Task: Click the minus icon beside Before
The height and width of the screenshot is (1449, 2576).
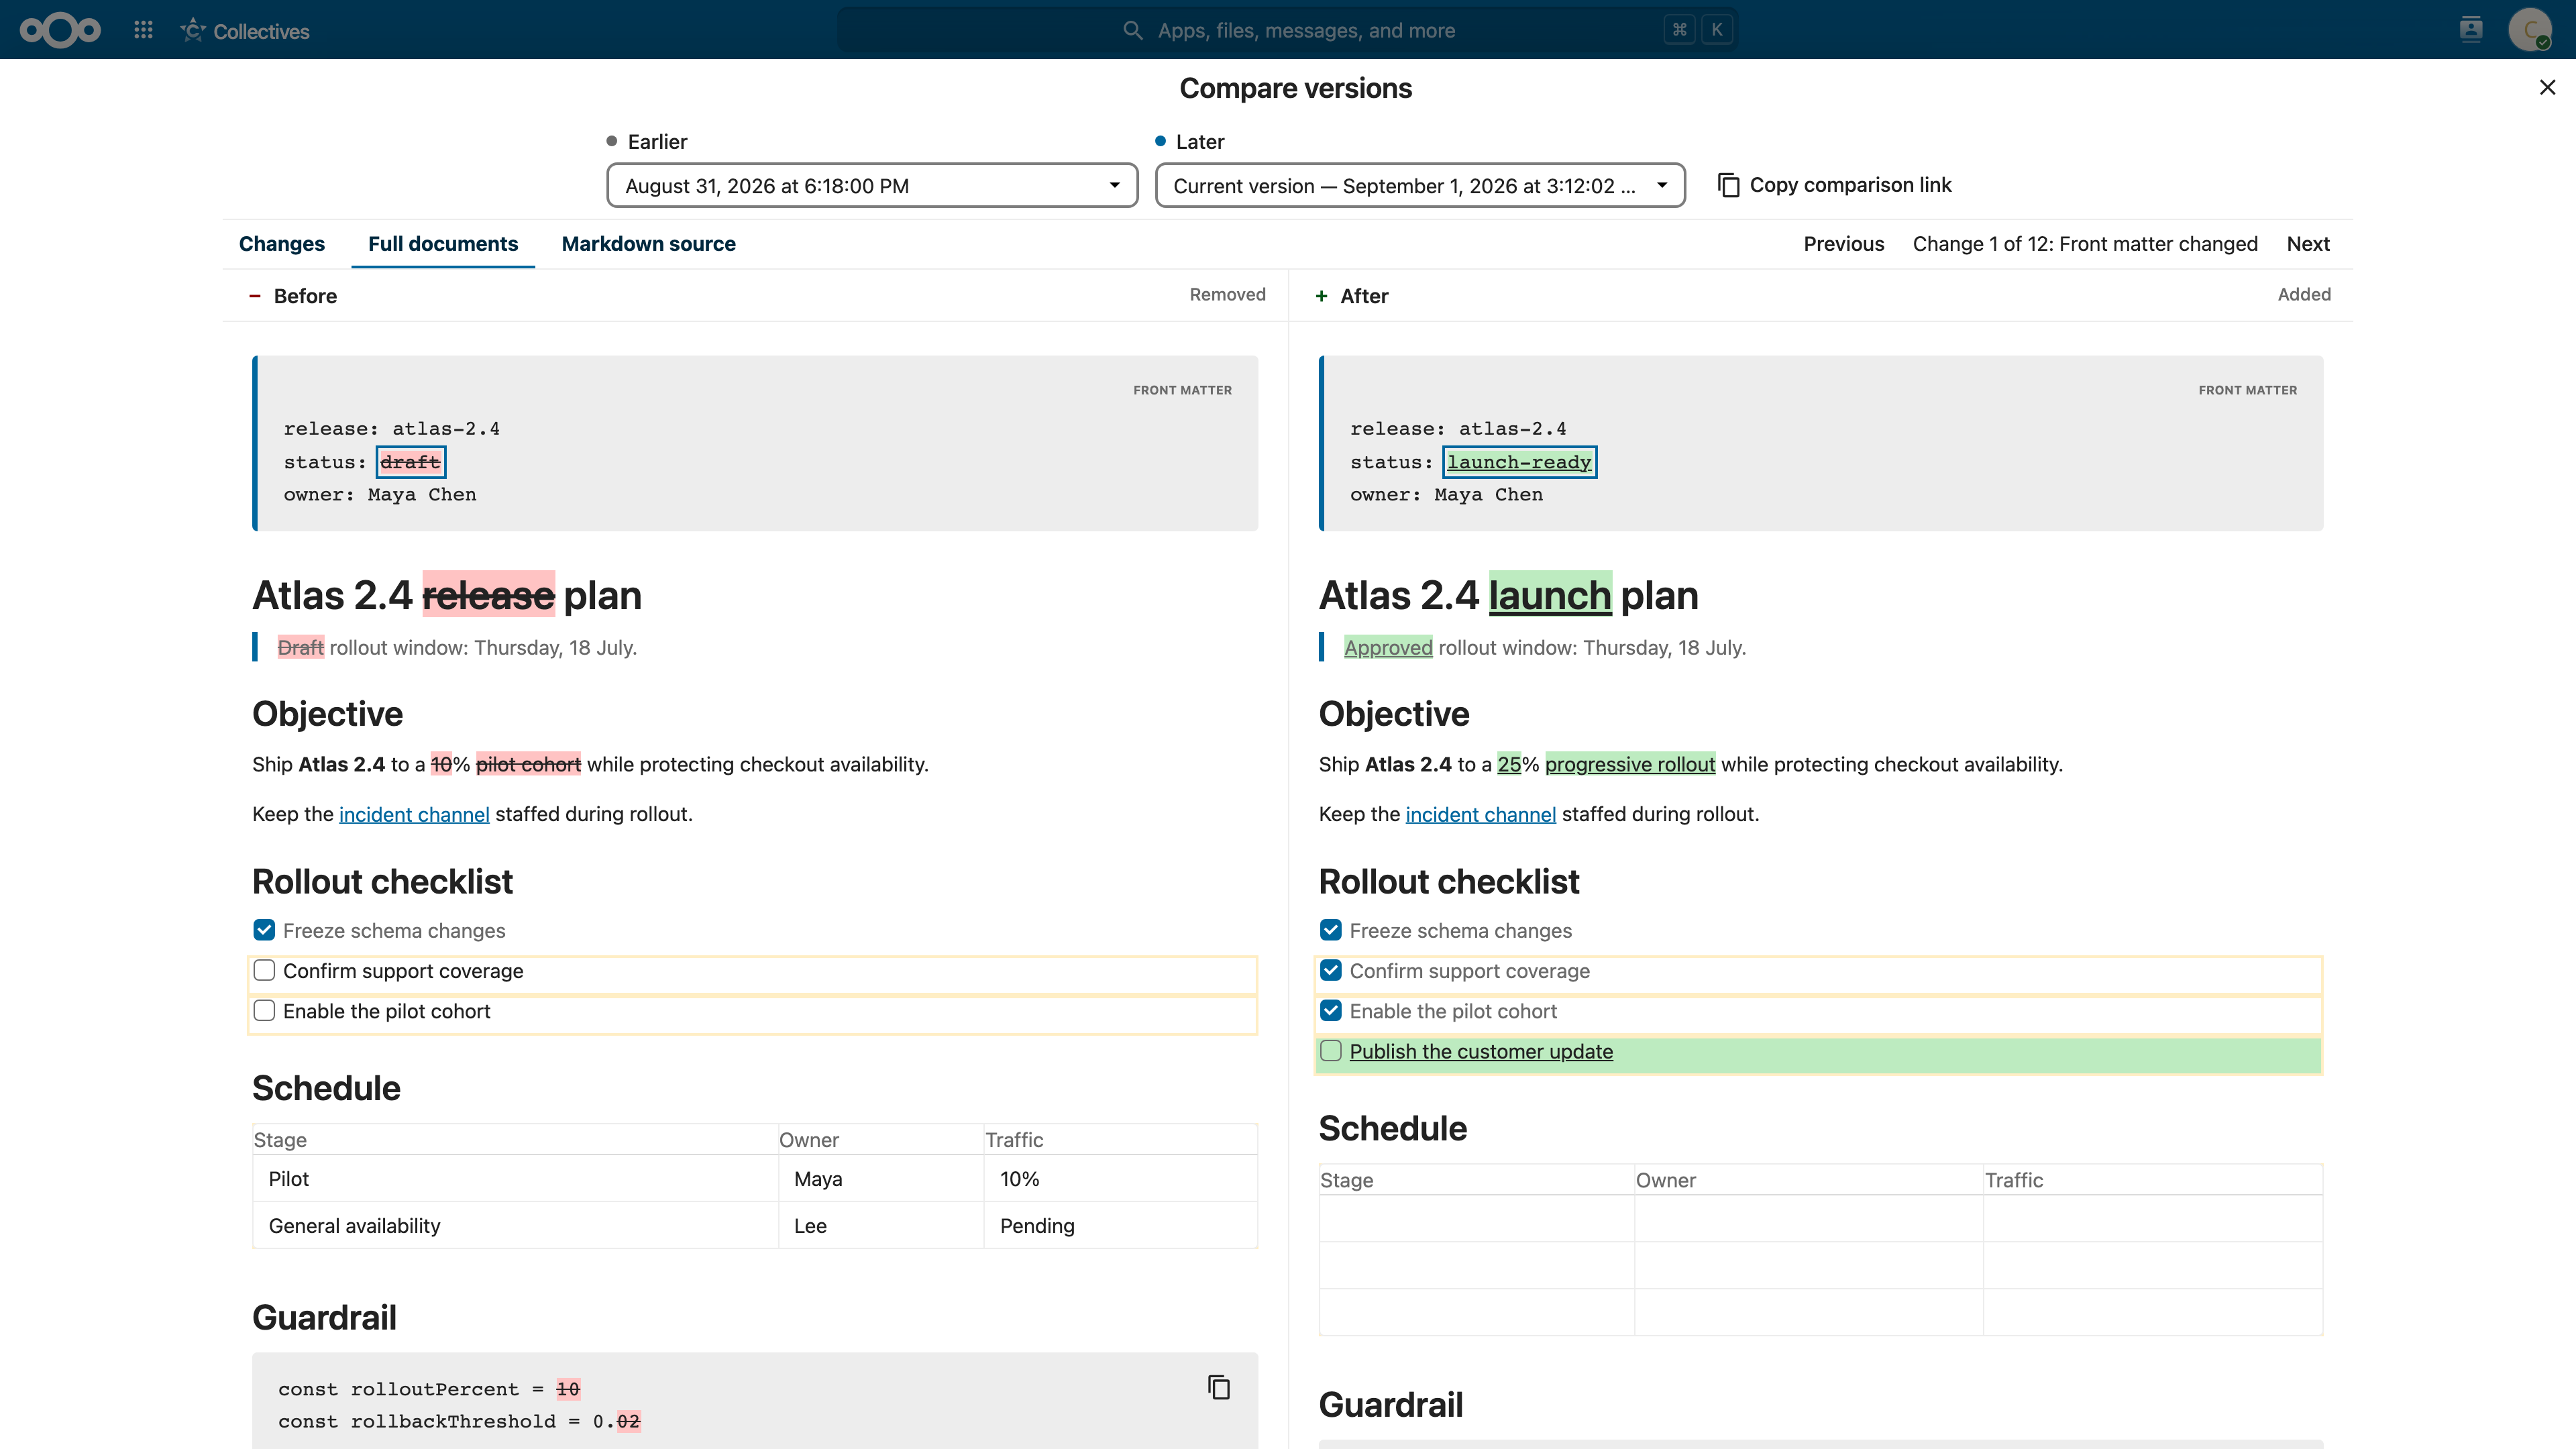Action: pos(255,296)
